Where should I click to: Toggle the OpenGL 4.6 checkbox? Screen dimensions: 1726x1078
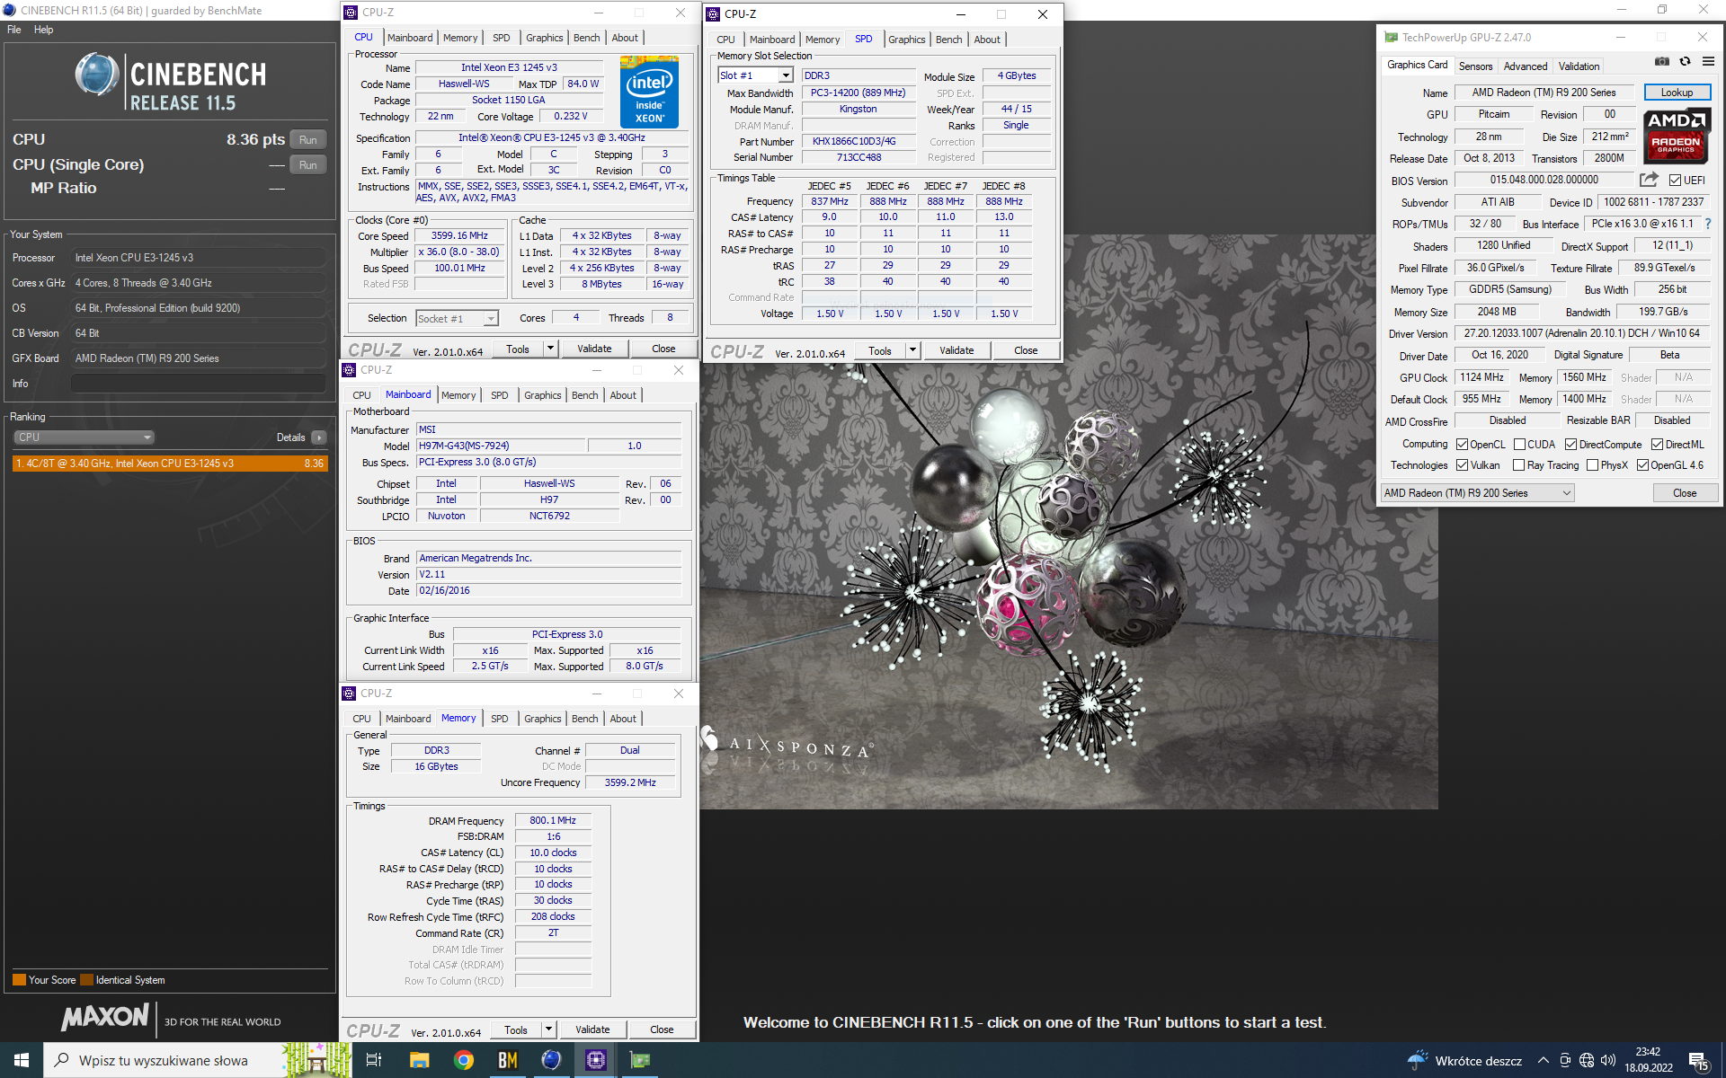1642,465
